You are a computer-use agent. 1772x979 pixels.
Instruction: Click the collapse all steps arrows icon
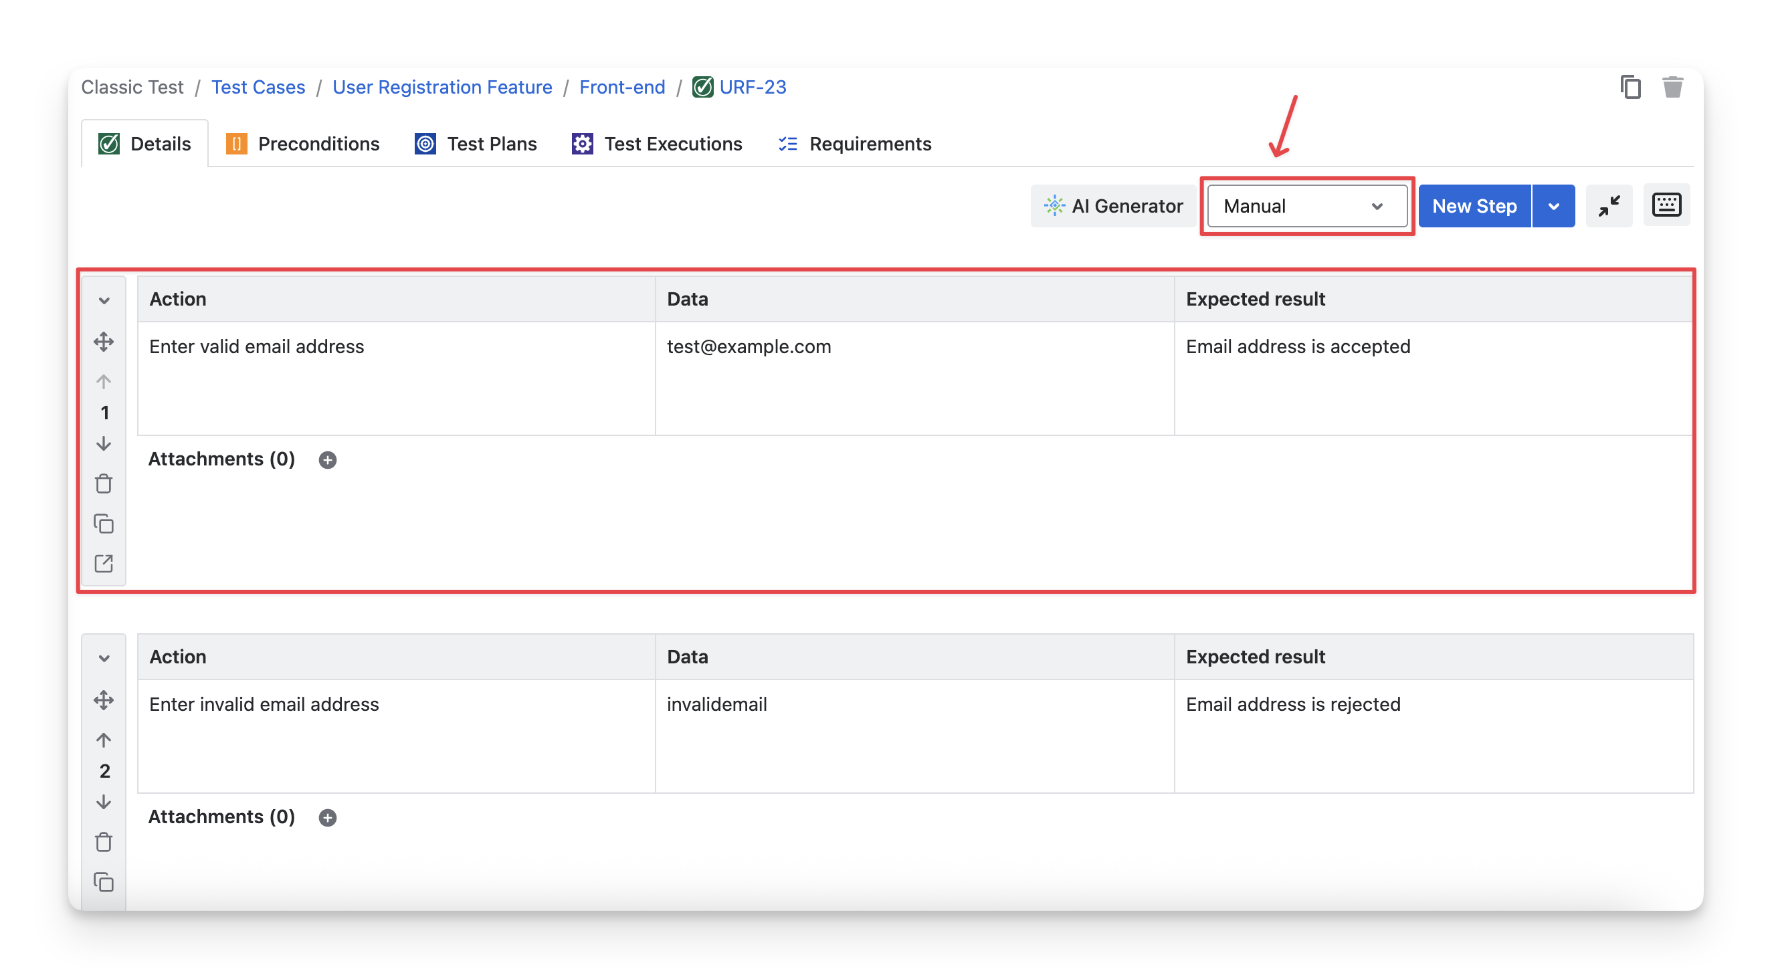(x=1609, y=205)
